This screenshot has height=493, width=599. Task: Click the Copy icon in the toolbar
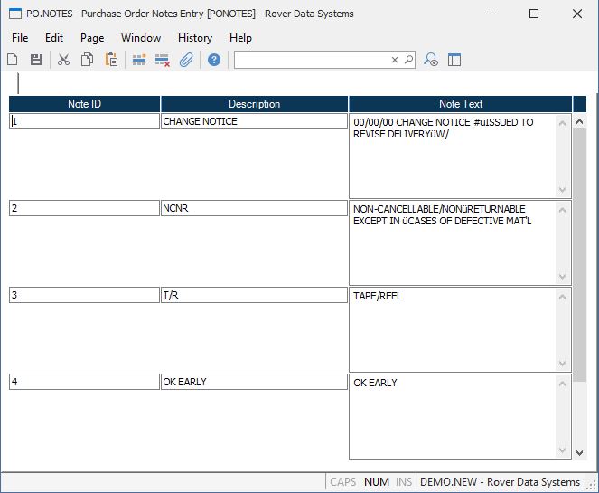point(87,60)
